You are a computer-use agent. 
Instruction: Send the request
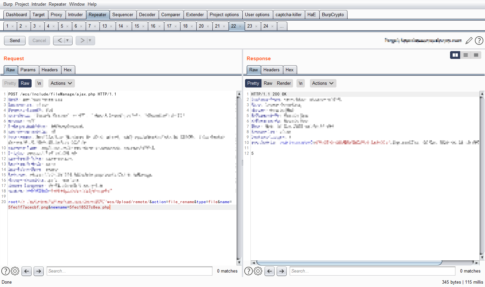15,40
